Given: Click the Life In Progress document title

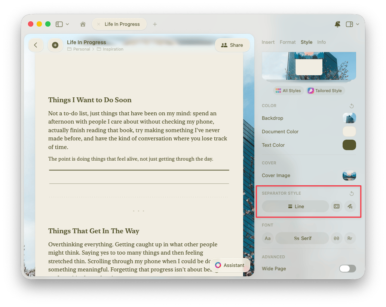Looking at the screenshot, I should coord(86,42).
